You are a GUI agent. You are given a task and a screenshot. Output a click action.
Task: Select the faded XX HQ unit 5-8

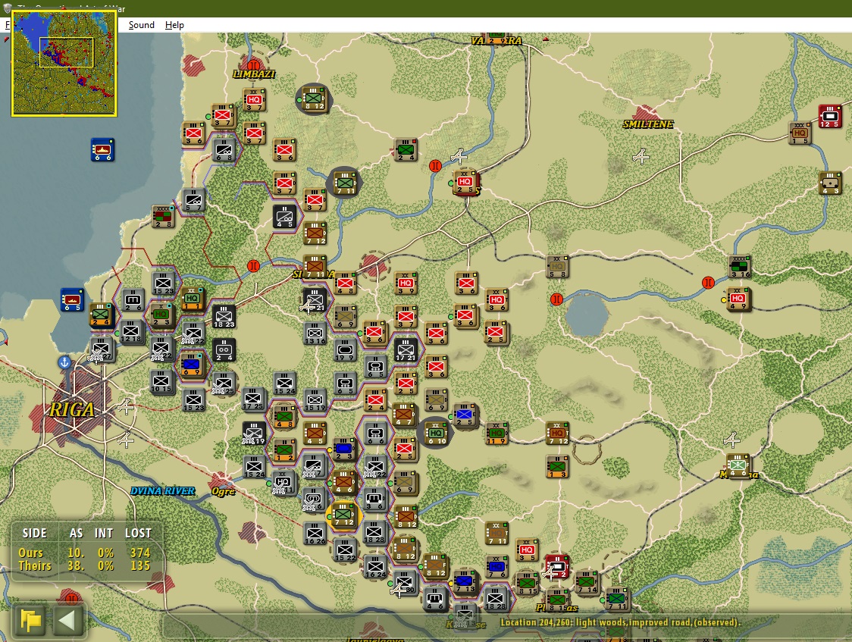point(557,266)
